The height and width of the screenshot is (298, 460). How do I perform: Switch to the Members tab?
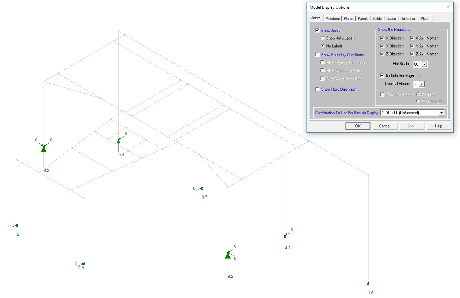(x=333, y=19)
